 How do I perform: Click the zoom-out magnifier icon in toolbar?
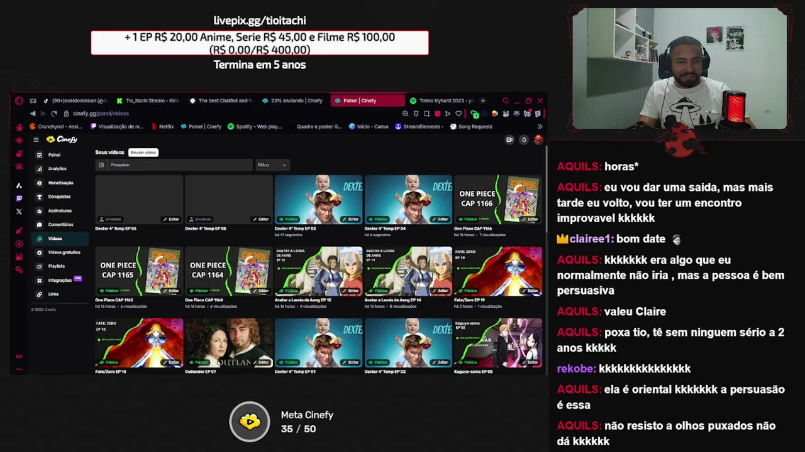tap(405, 114)
